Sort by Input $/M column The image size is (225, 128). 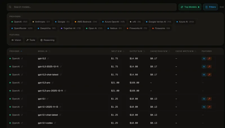point(118,51)
